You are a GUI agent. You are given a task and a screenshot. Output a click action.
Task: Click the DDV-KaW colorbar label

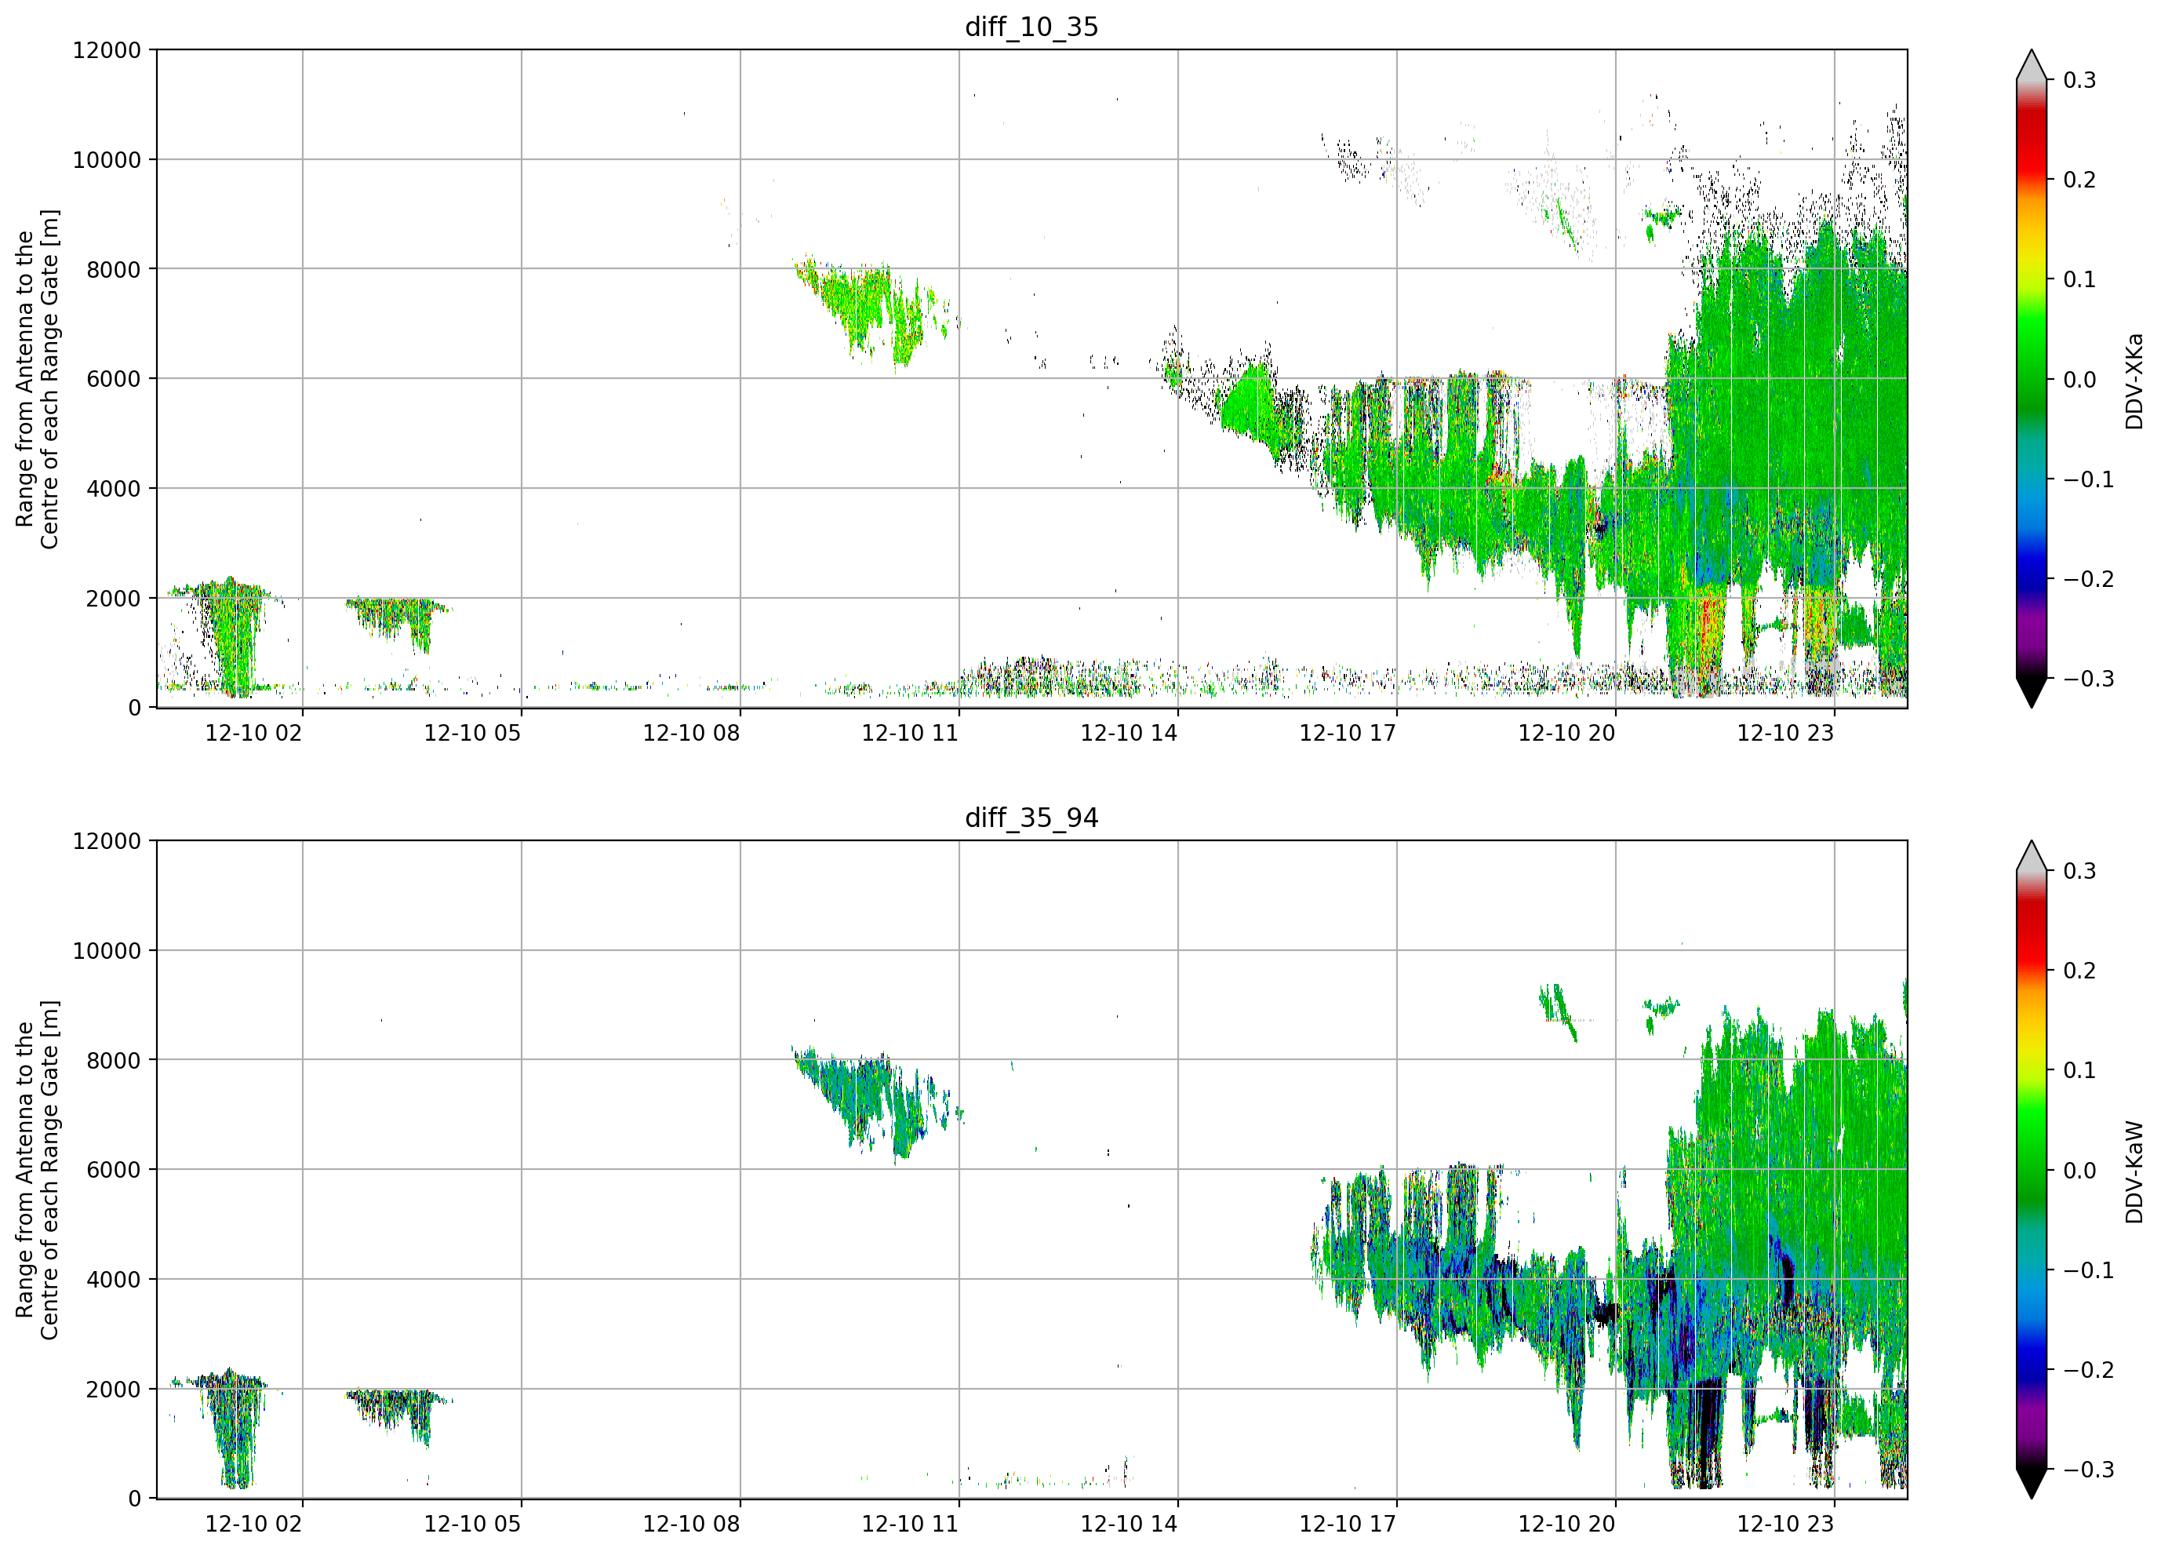(2134, 1171)
